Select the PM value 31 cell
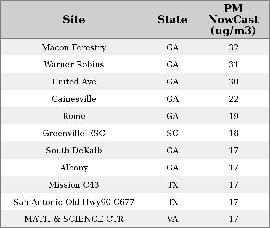Image resolution: width=270 pixels, height=228 pixels. coord(234,65)
